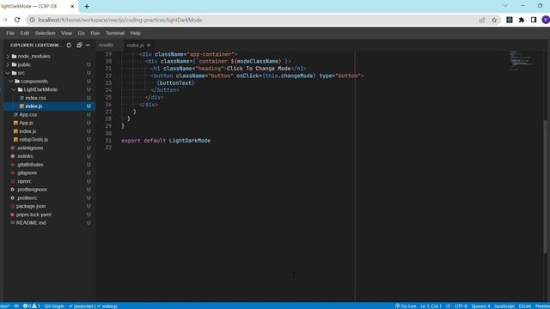
Task: Click the pinned extension icon beside star
Action: pyautogui.click(x=510, y=20)
